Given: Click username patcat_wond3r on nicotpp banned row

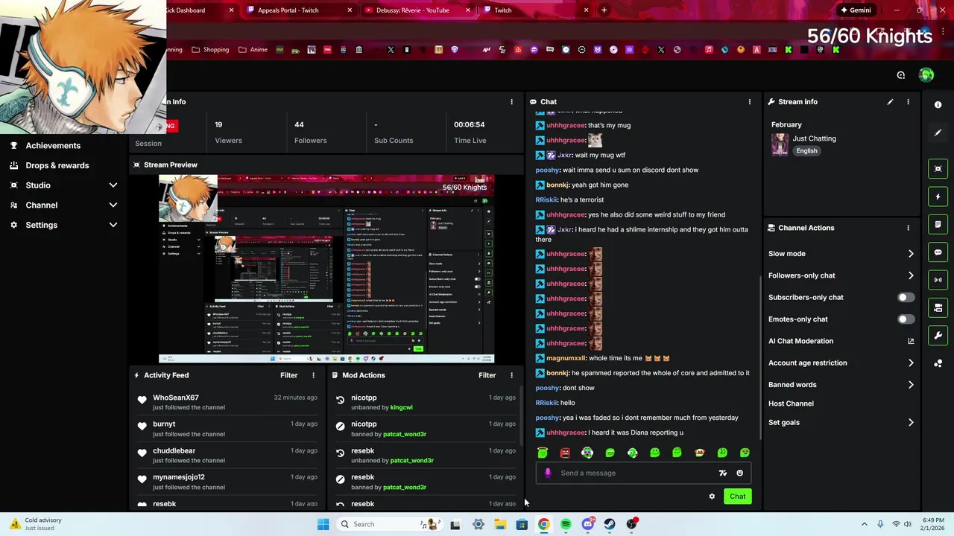Looking at the screenshot, I should click(405, 434).
